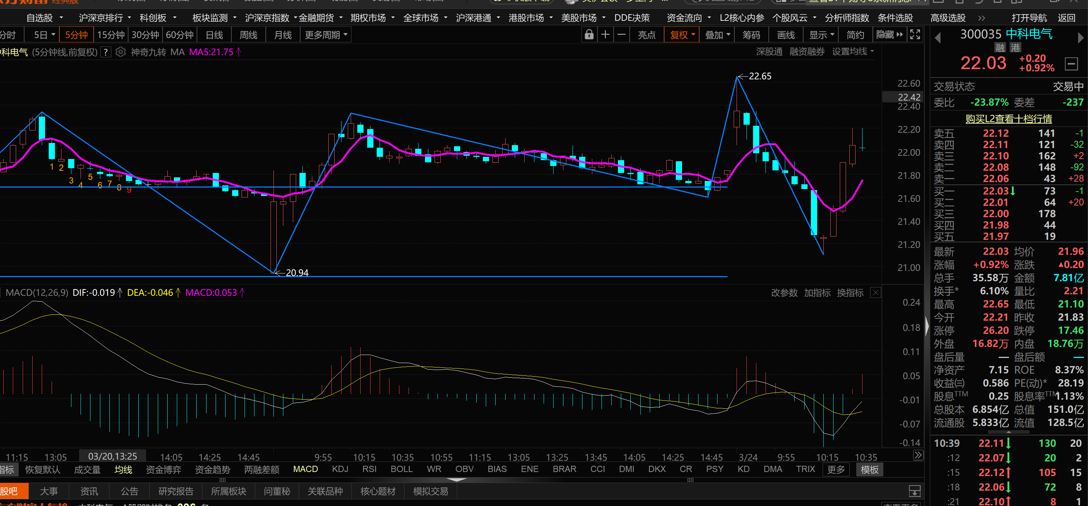Zoom out chart with minus icon
The width and height of the screenshot is (1088, 506).
click(621, 35)
